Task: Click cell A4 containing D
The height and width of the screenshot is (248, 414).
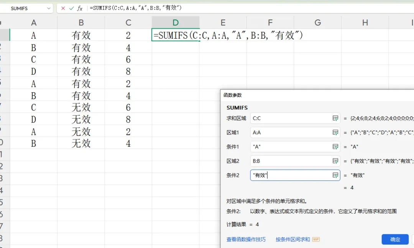Action: (33, 71)
